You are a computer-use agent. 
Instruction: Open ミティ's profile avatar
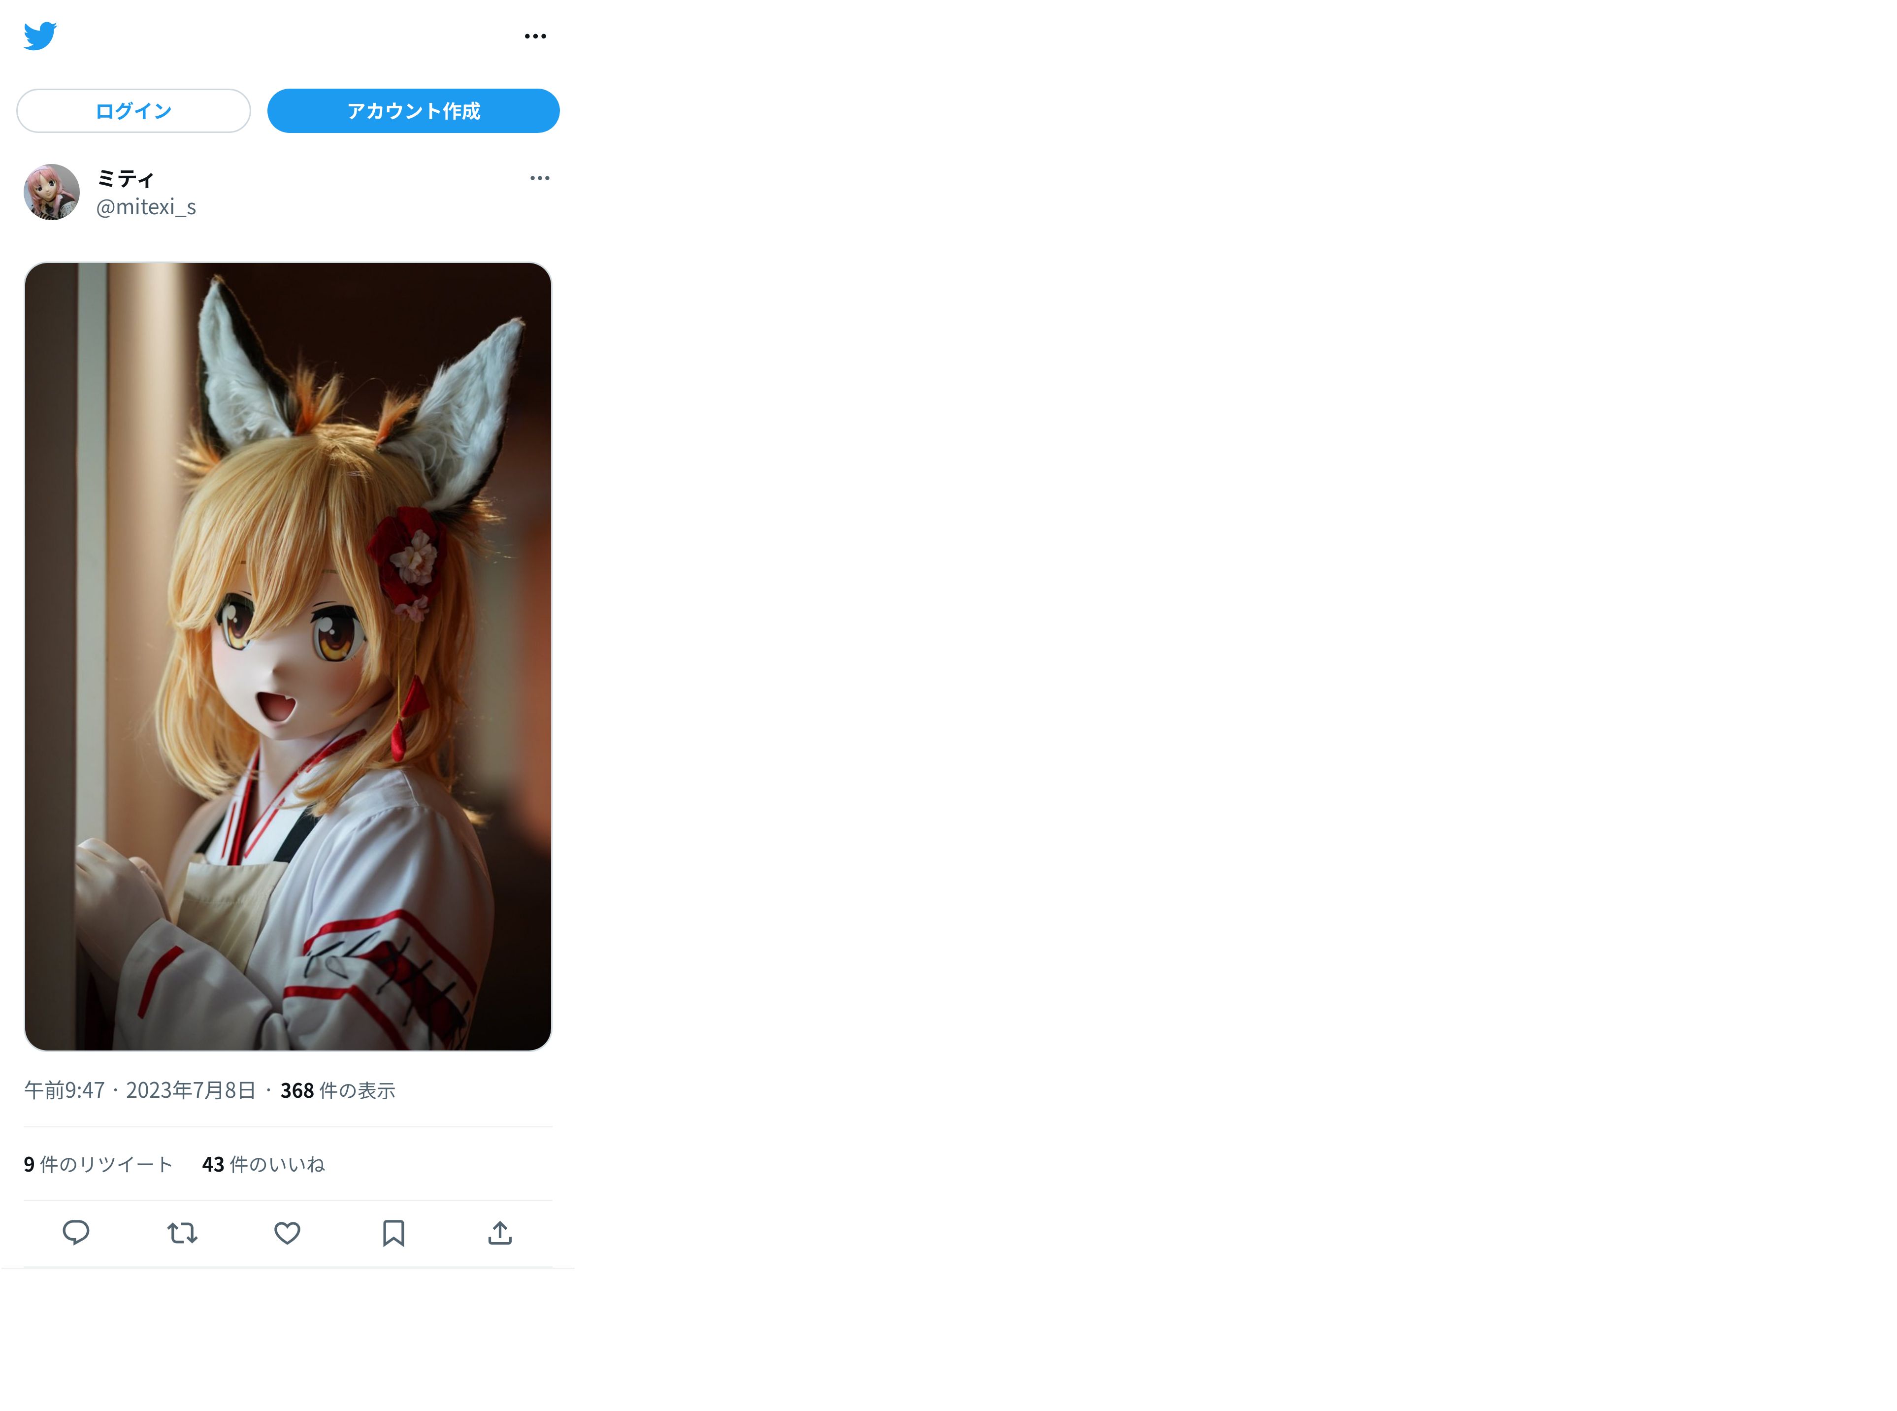coord(51,192)
